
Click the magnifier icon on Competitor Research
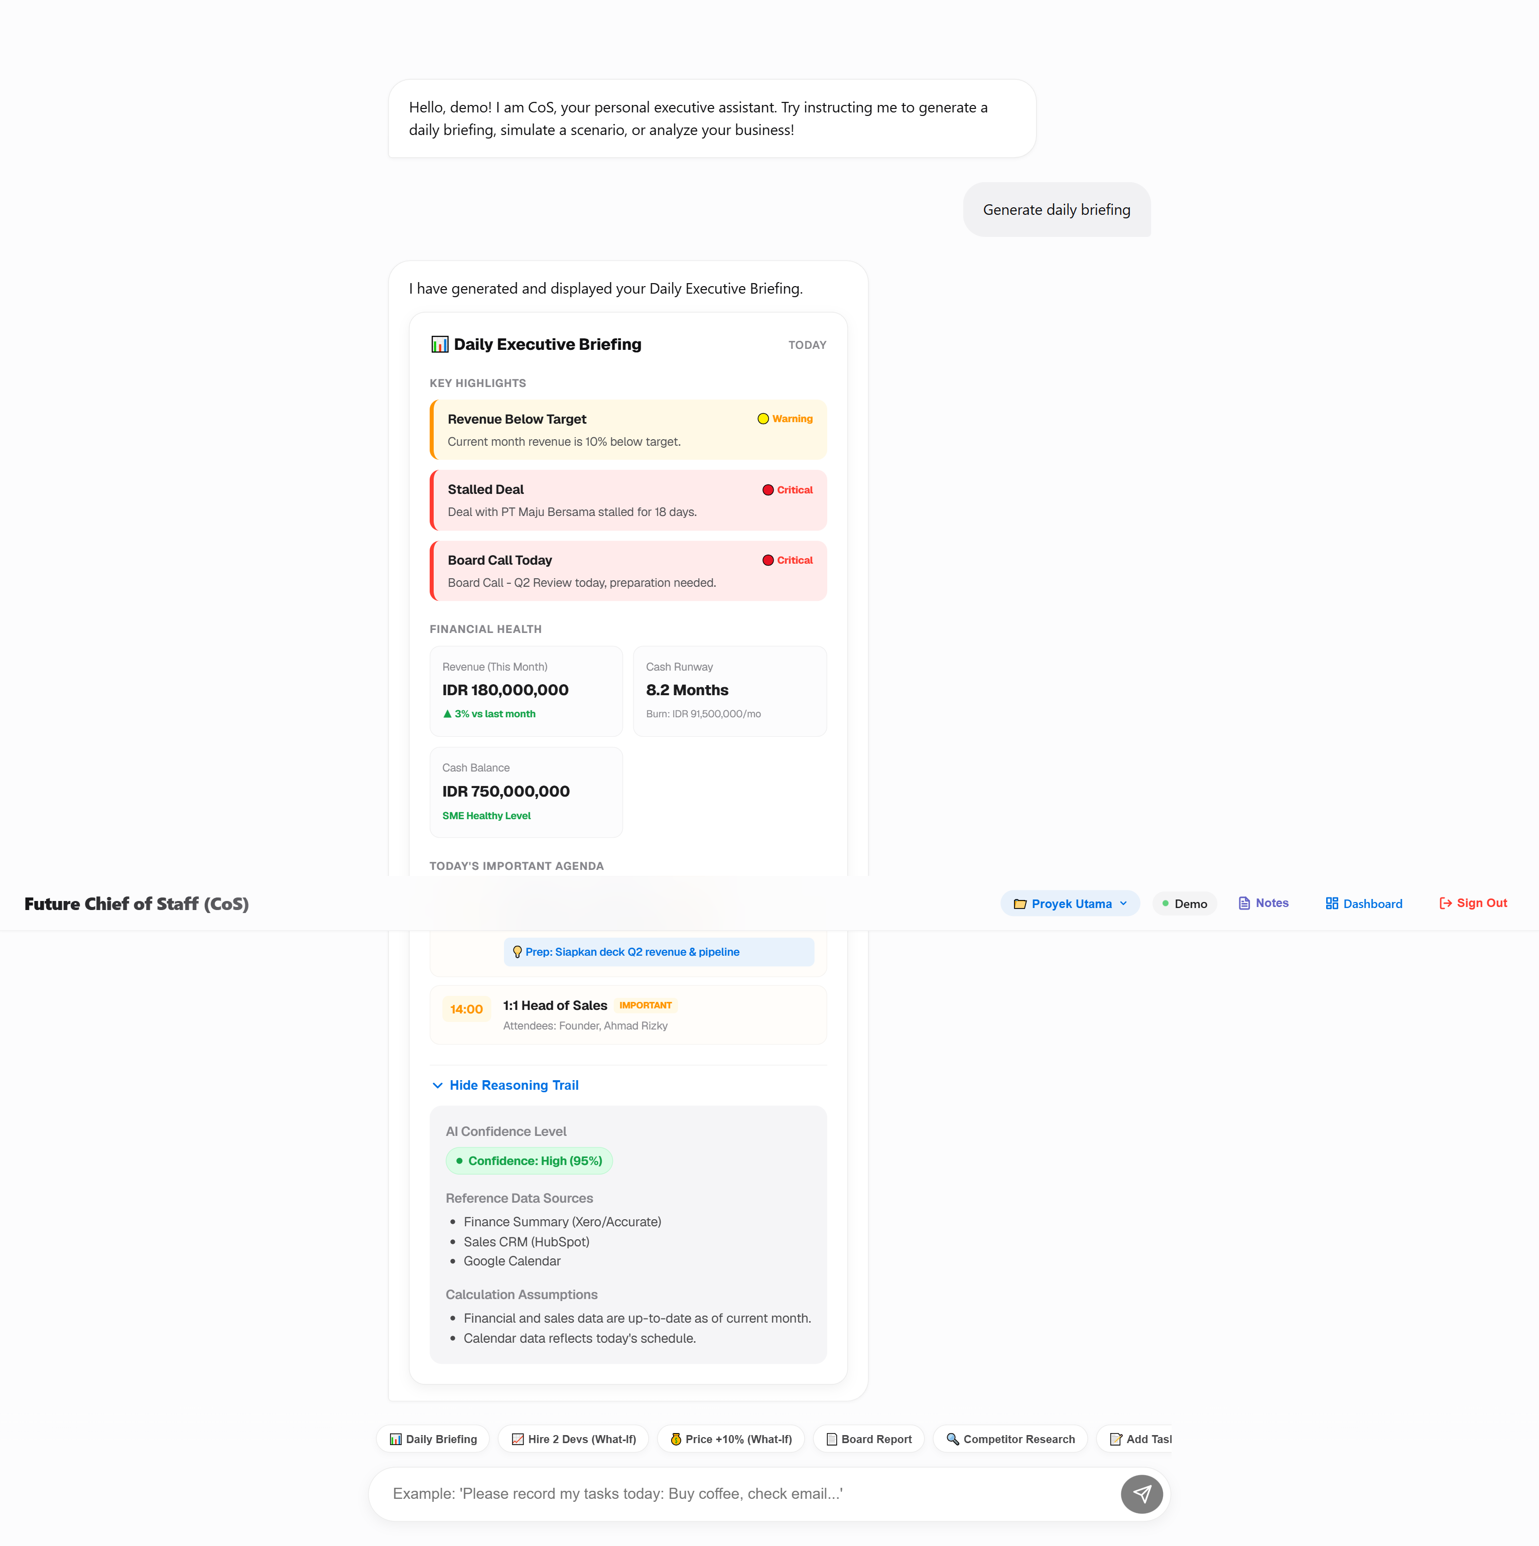952,1439
